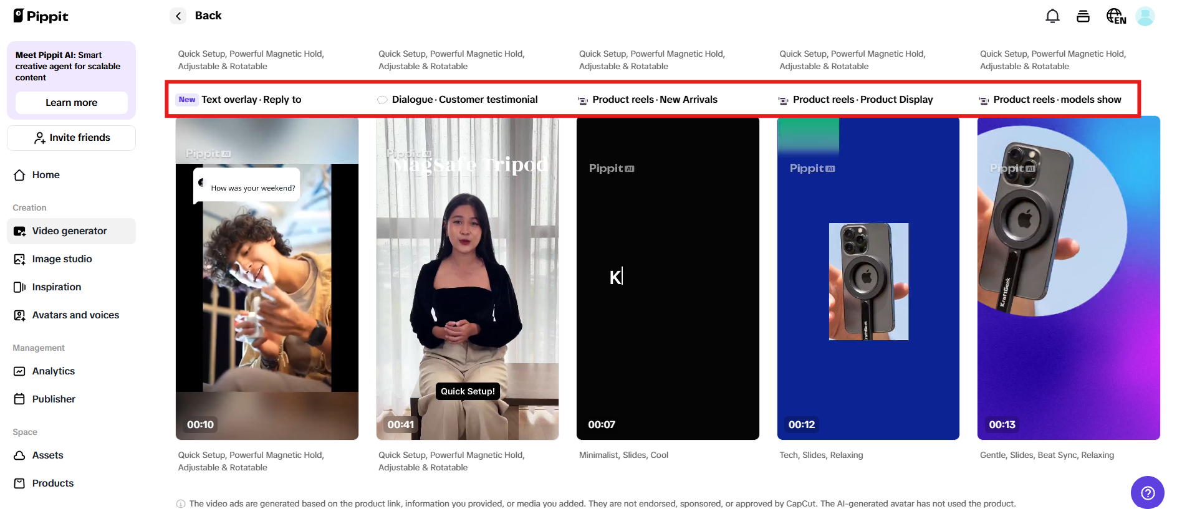Open the New Arrivals black video thumbnail
This screenshot has width=1182, height=509.
coord(668,278)
